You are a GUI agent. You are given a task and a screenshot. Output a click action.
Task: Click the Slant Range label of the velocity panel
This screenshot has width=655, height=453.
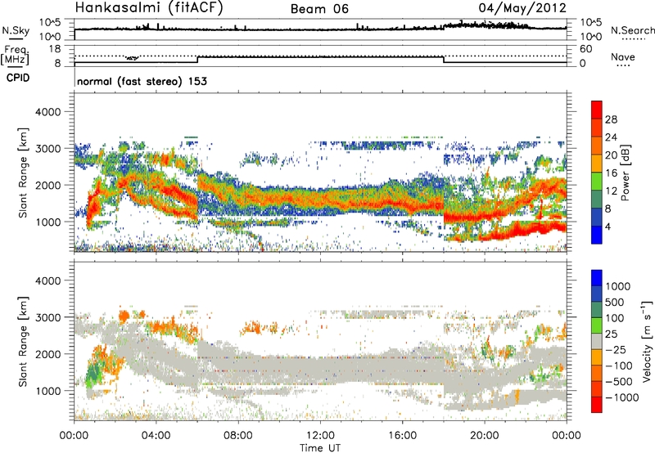pyautogui.click(x=23, y=342)
